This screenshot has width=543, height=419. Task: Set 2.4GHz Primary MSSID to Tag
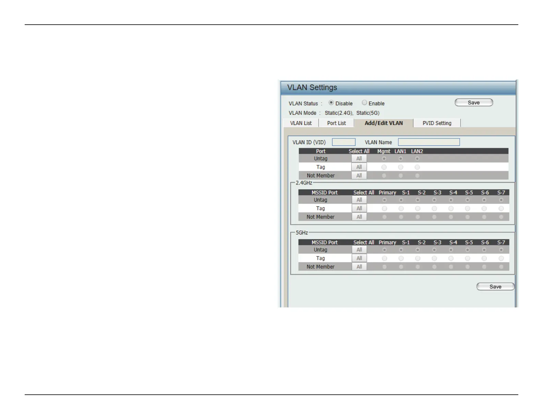tap(384, 208)
